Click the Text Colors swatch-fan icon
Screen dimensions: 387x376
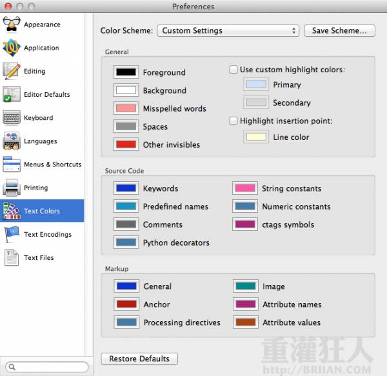point(12,211)
